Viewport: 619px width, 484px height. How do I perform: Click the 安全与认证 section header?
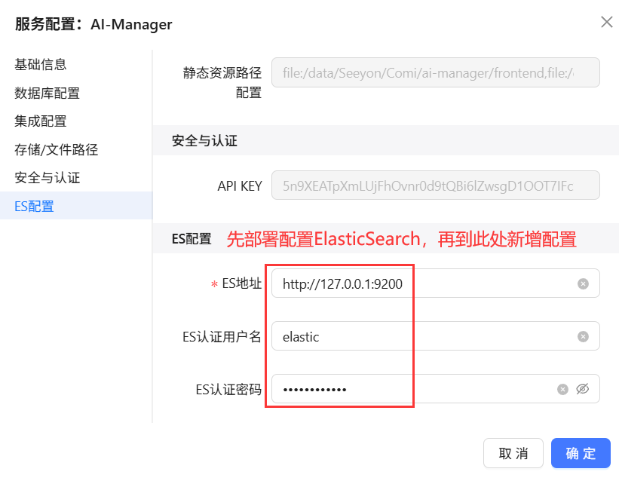pyautogui.click(x=204, y=140)
